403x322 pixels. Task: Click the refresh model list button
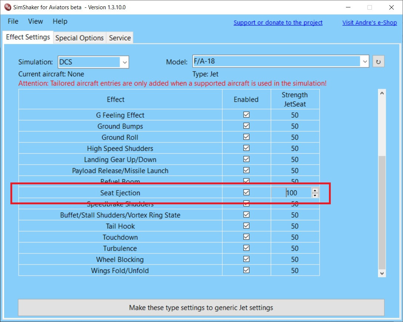[x=378, y=62]
